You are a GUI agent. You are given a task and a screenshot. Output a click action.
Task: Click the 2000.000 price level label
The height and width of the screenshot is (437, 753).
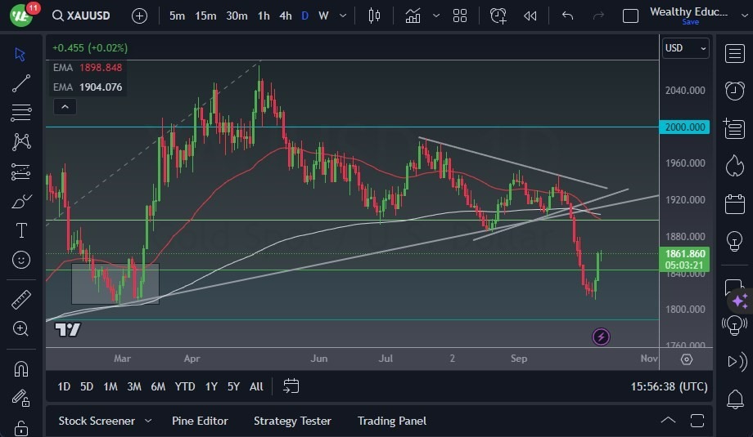[x=685, y=127]
